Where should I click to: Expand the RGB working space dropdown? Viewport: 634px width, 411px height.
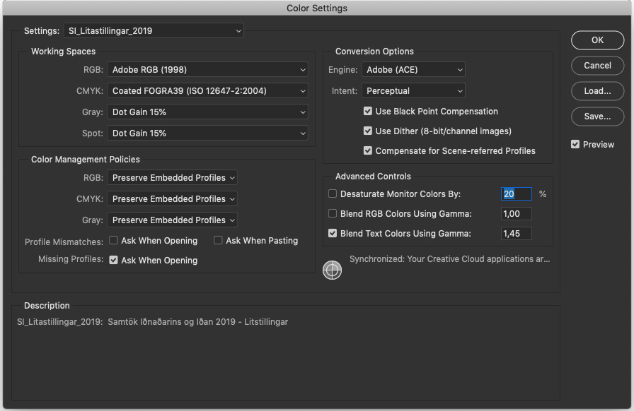tap(207, 69)
